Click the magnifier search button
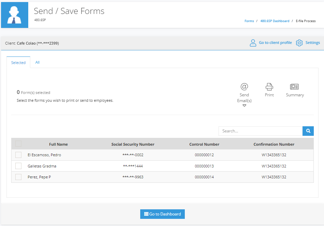The image size is (324, 226). 308,131
